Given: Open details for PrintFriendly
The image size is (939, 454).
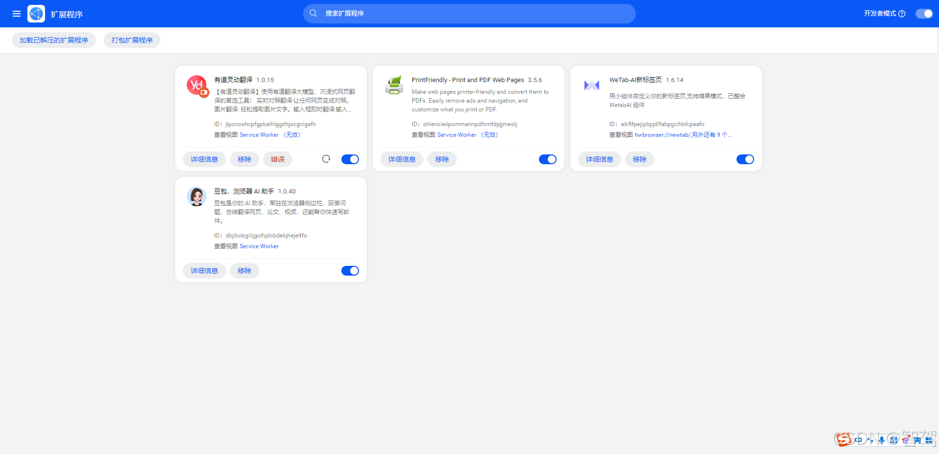Looking at the screenshot, I should [402, 159].
